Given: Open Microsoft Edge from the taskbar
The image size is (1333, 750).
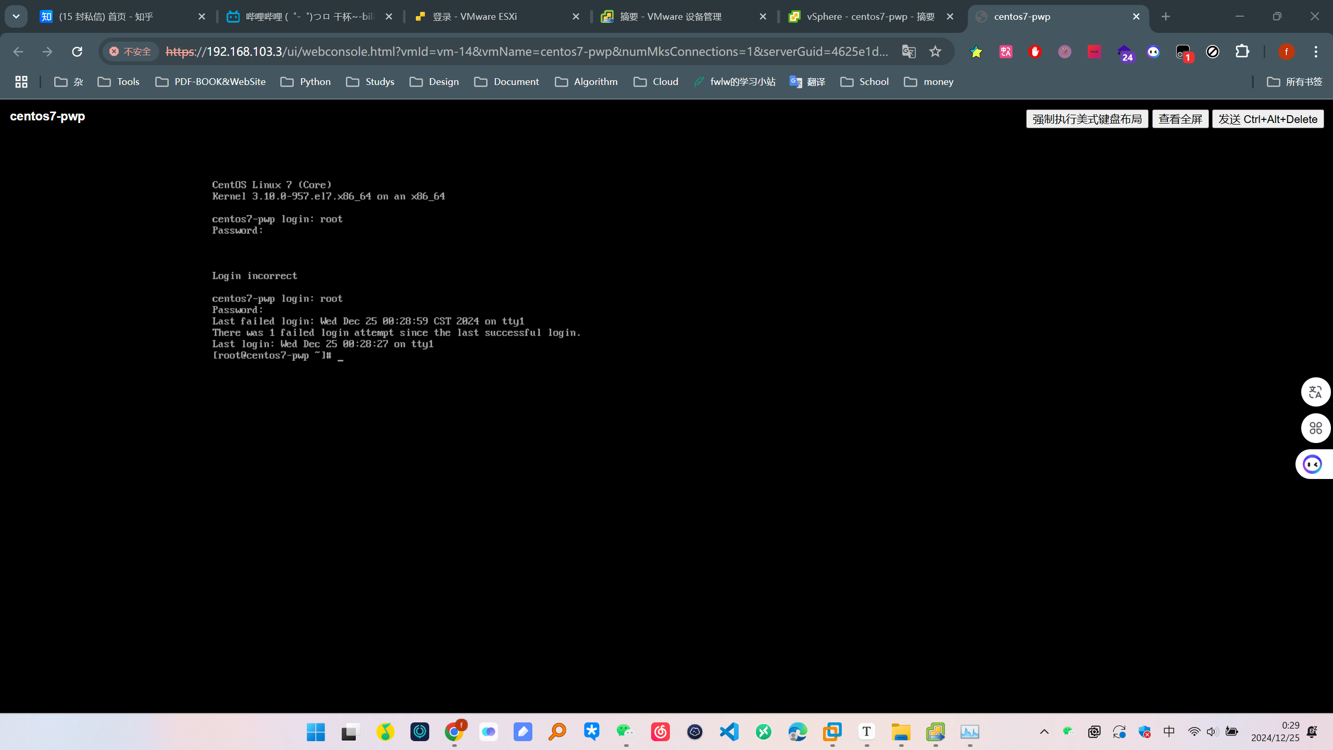Looking at the screenshot, I should pos(798,732).
